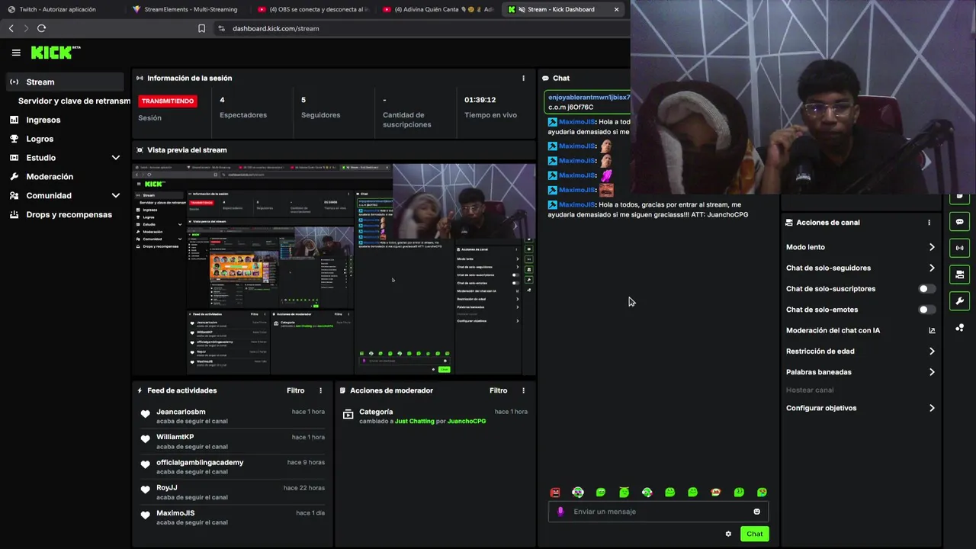Viewport: 976px width, 549px height.
Task: Open Configurar objetivos options arrow
Action: (932, 408)
